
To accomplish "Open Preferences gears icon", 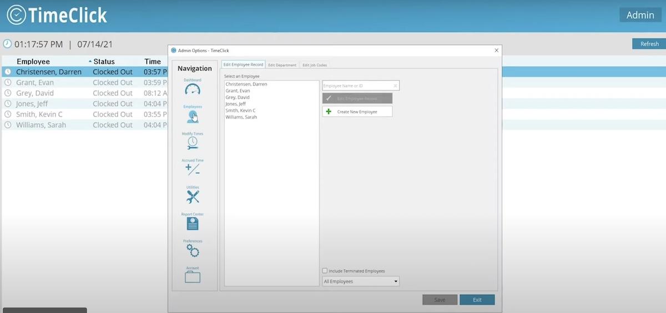I will coord(192,250).
